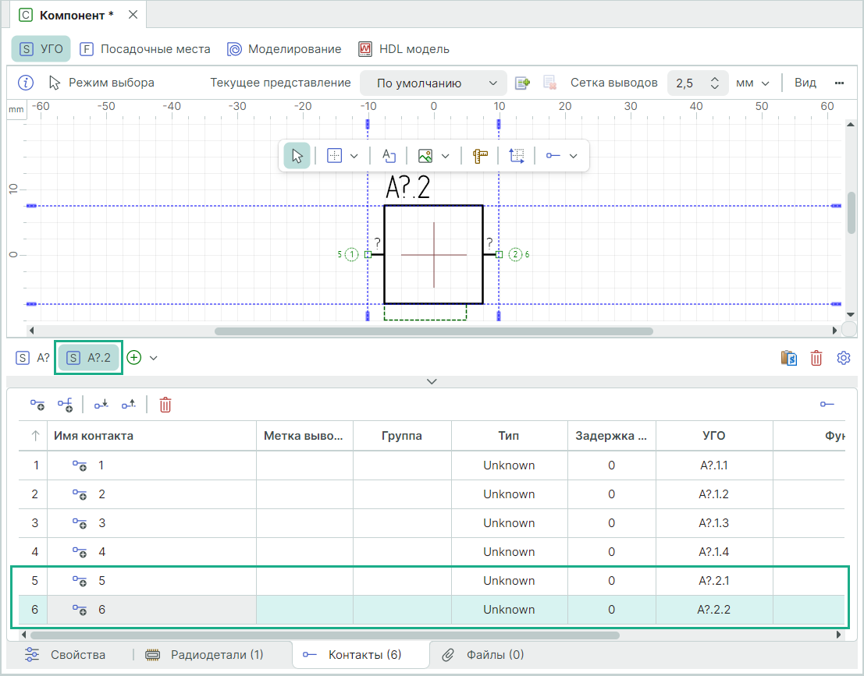Click the origin coordinates tool icon
This screenshot has height=676, width=864.
pos(517,156)
